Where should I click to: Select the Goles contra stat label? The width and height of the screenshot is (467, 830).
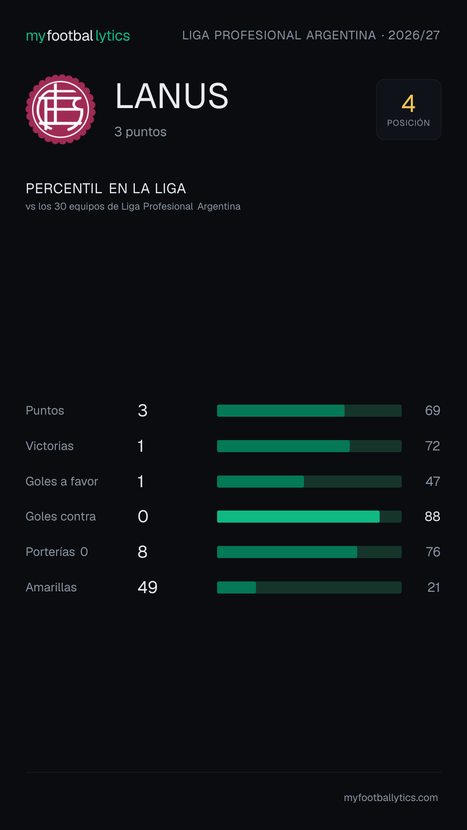click(61, 517)
